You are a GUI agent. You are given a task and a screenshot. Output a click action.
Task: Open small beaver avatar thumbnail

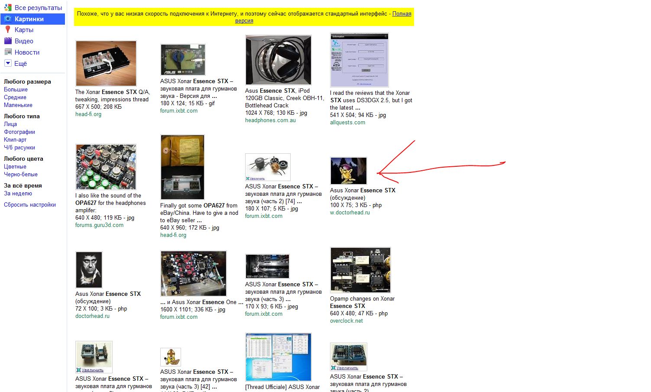coord(171,357)
